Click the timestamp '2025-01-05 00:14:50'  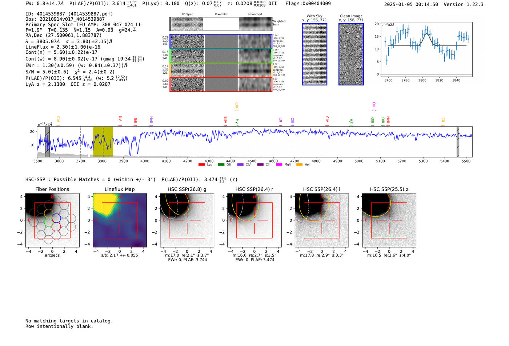point(411,4)
